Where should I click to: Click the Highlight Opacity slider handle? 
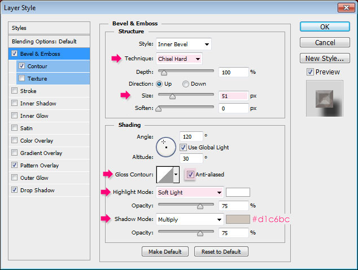(x=200, y=206)
